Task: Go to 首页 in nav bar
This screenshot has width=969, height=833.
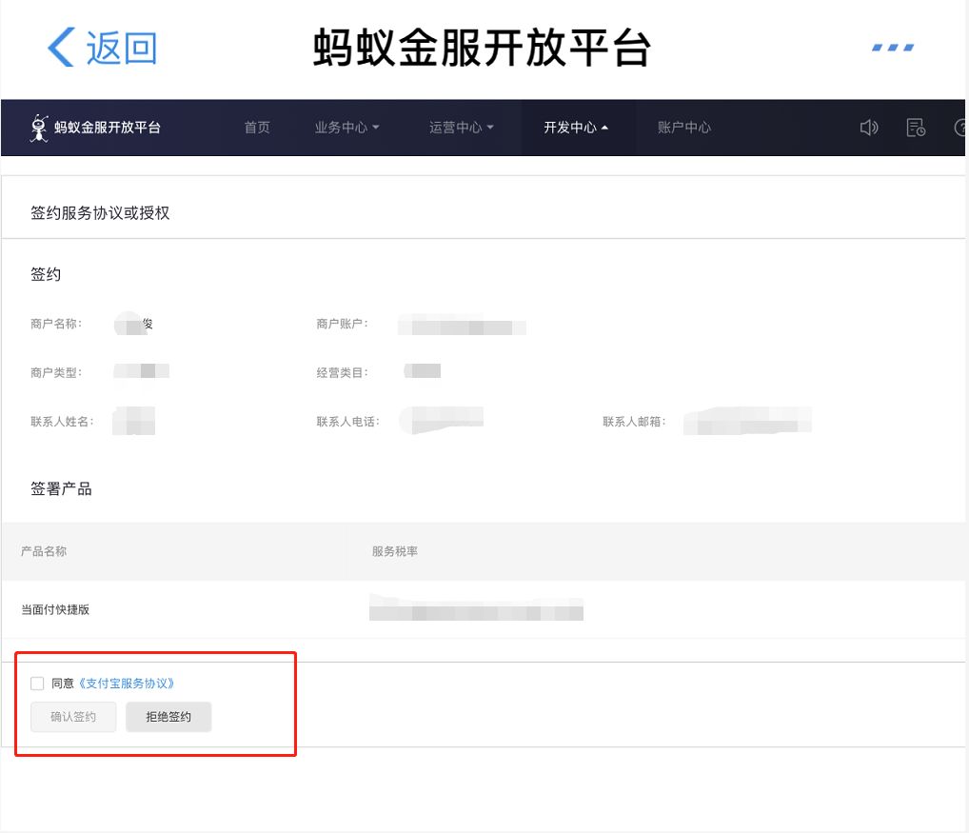Action: point(257,128)
